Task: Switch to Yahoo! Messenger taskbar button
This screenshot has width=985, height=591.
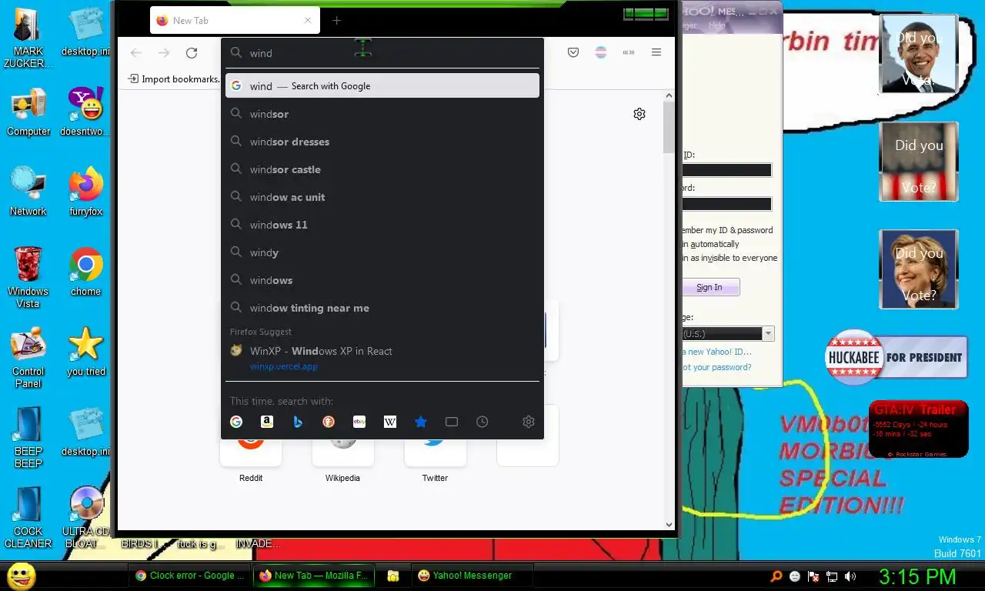Action: [472, 576]
